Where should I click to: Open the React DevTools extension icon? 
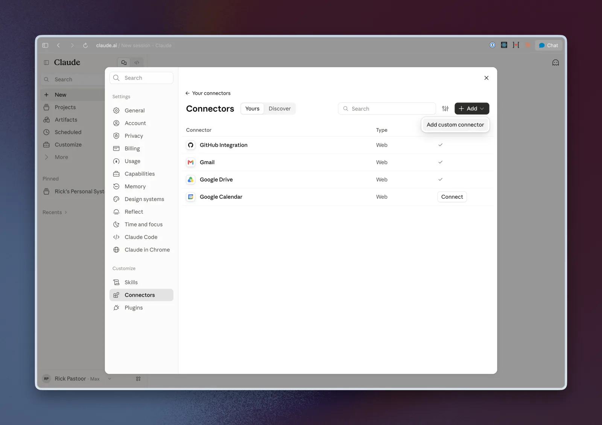(504, 45)
